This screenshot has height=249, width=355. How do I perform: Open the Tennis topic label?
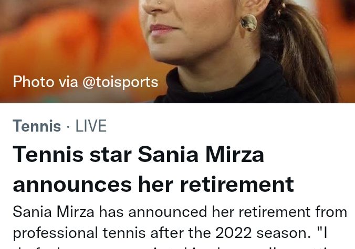tap(37, 126)
